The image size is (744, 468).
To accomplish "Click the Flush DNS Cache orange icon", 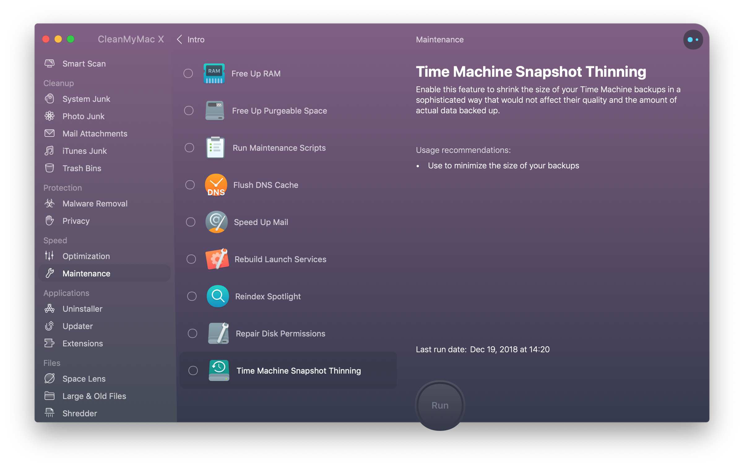I will tap(216, 185).
